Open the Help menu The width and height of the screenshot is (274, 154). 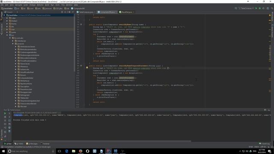coord(76,5)
